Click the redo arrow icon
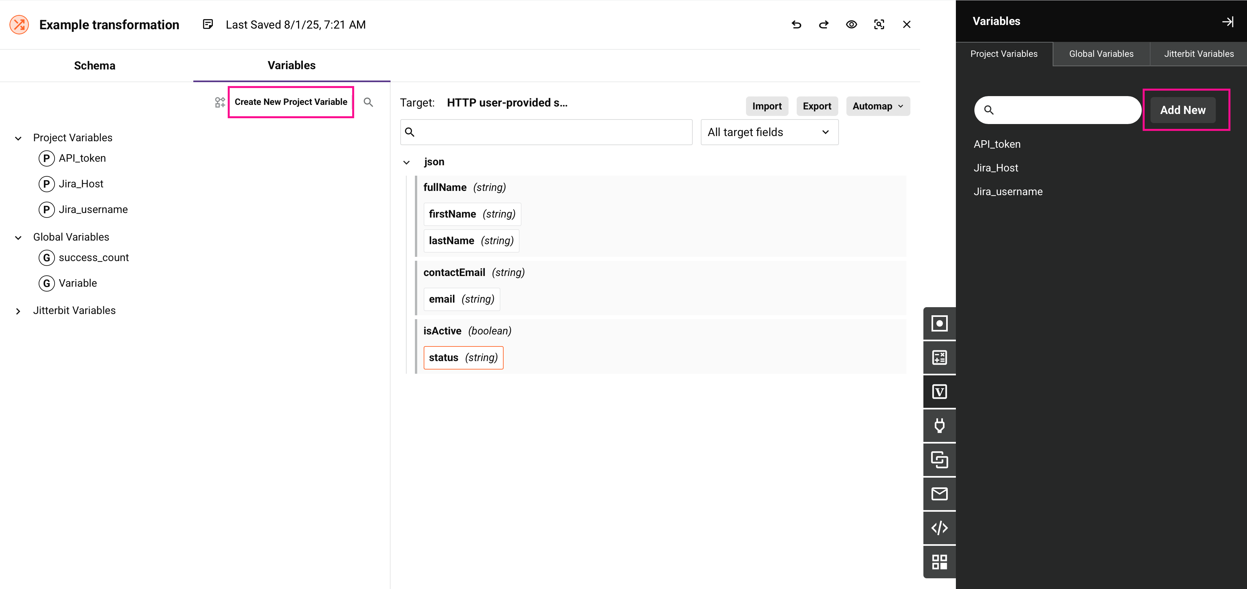Viewport: 1247px width, 589px height. pyautogui.click(x=823, y=25)
